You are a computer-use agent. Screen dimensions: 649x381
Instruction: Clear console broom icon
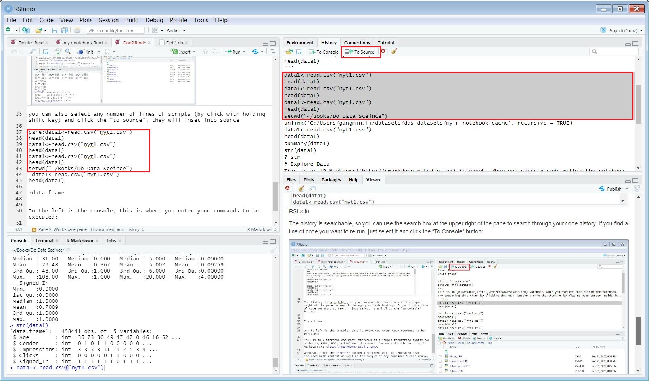coord(273,250)
